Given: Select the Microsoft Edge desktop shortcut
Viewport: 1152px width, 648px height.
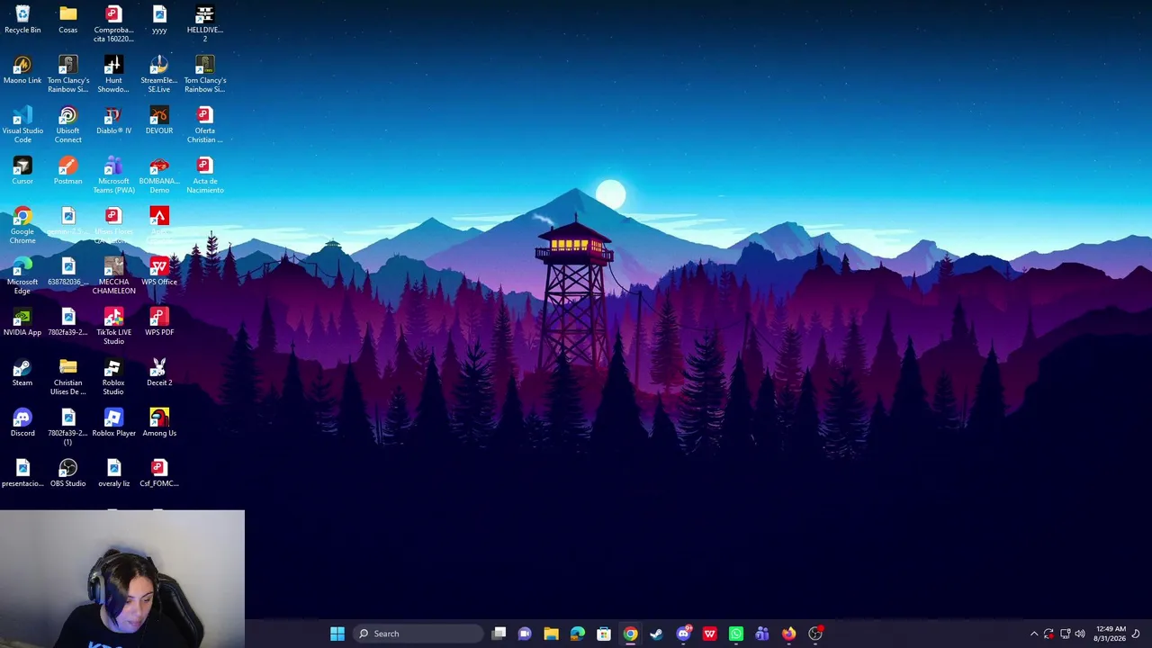Looking at the screenshot, I should 22,276.
